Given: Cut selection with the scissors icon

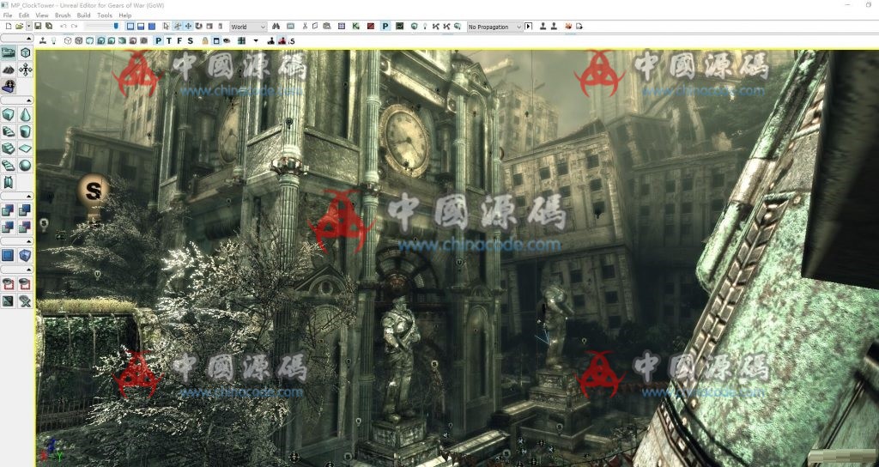Looking at the screenshot, I should click(305, 27).
